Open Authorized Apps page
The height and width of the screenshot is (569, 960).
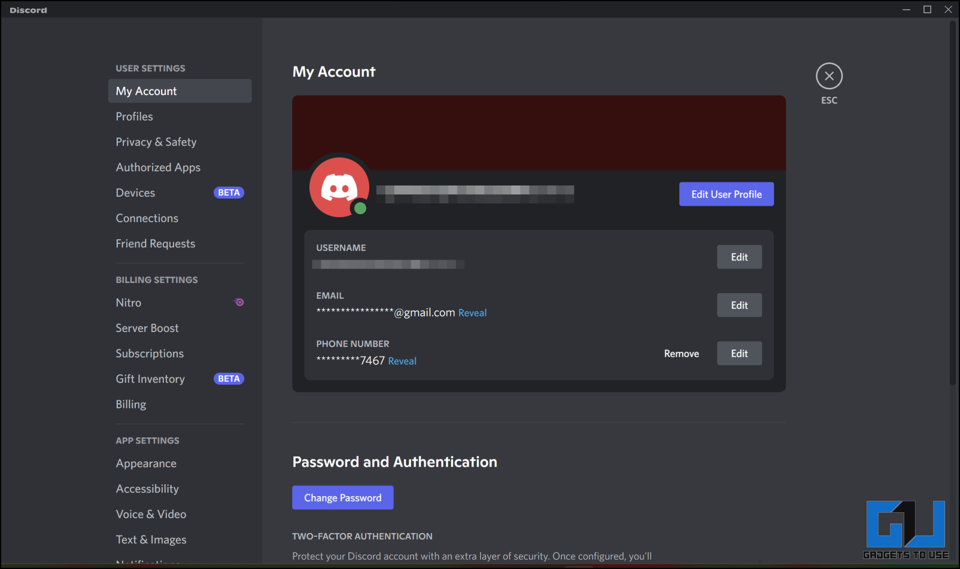tap(180, 168)
